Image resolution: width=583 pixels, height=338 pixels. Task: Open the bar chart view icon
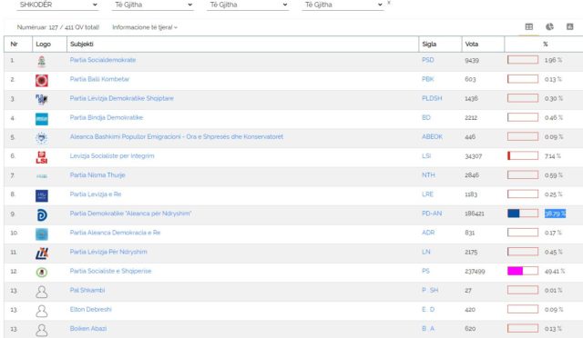tap(569, 26)
